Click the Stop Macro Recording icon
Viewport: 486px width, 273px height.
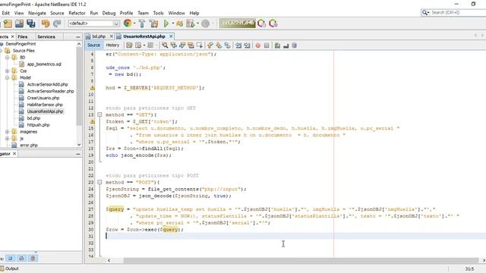(x=267, y=45)
